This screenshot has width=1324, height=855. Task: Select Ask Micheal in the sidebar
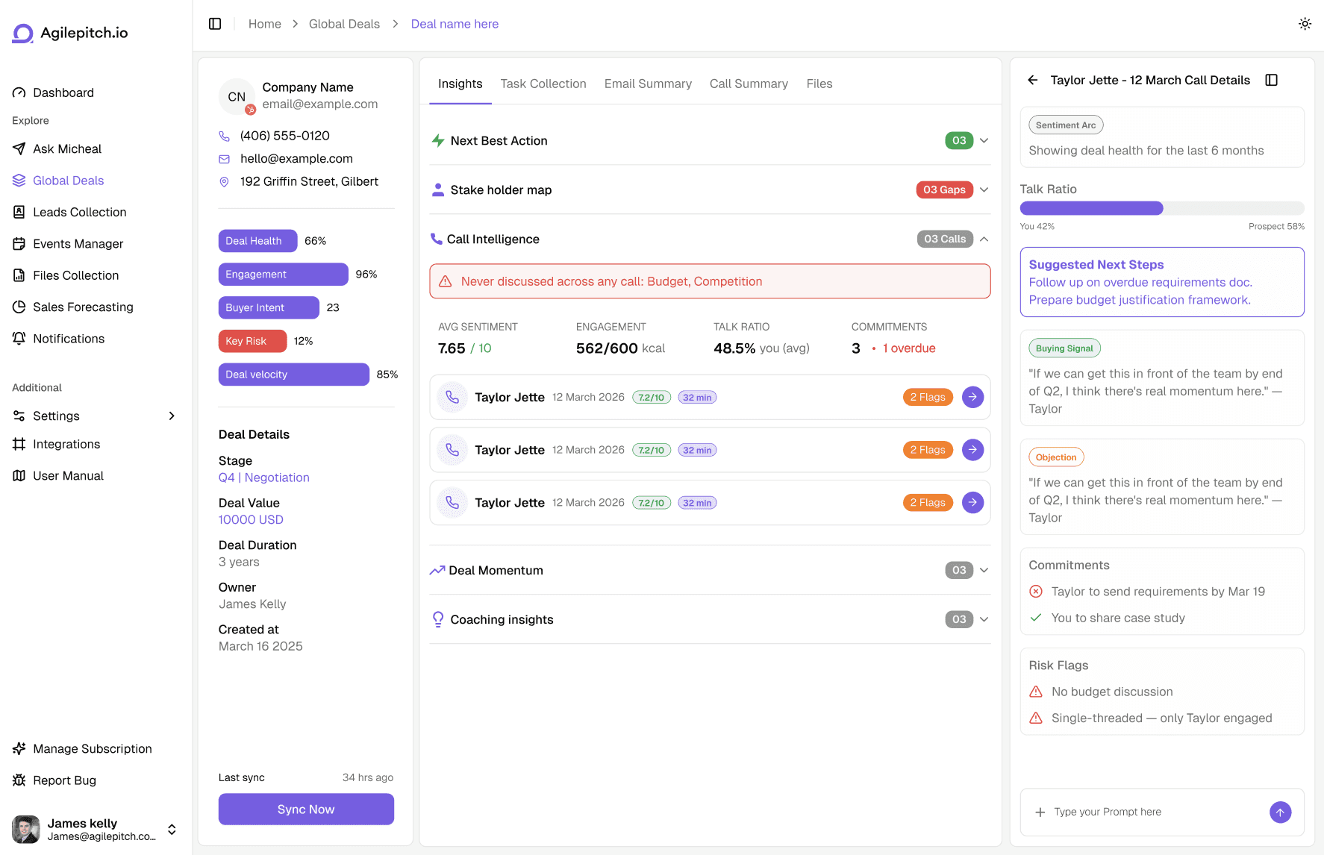click(x=66, y=148)
